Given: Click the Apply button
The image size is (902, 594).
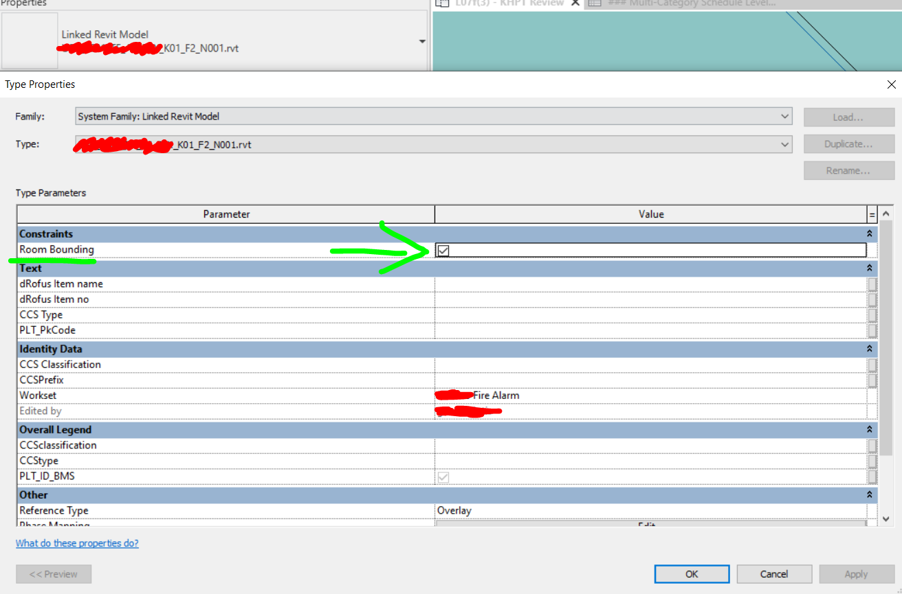Looking at the screenshot, I should [857, 574].
